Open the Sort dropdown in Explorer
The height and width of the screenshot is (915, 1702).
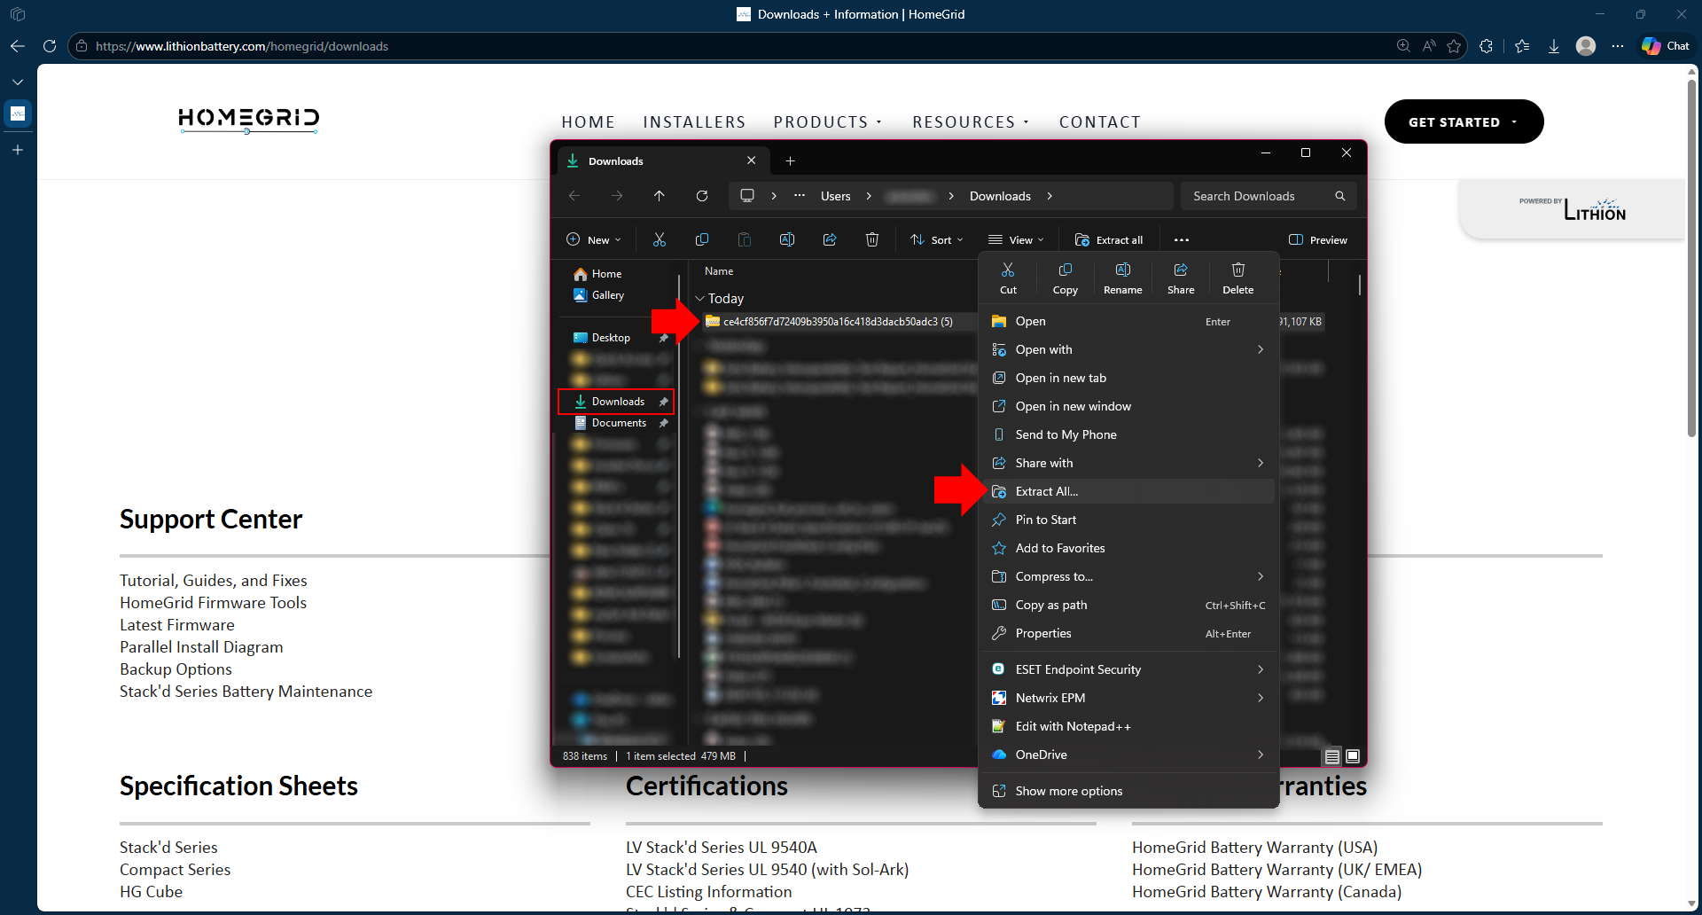(x=936, y=239)
